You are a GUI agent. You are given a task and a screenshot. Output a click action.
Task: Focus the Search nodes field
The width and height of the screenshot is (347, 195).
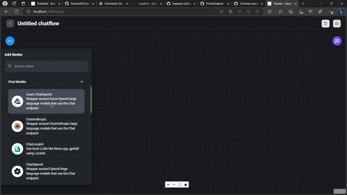click(46, 66)
